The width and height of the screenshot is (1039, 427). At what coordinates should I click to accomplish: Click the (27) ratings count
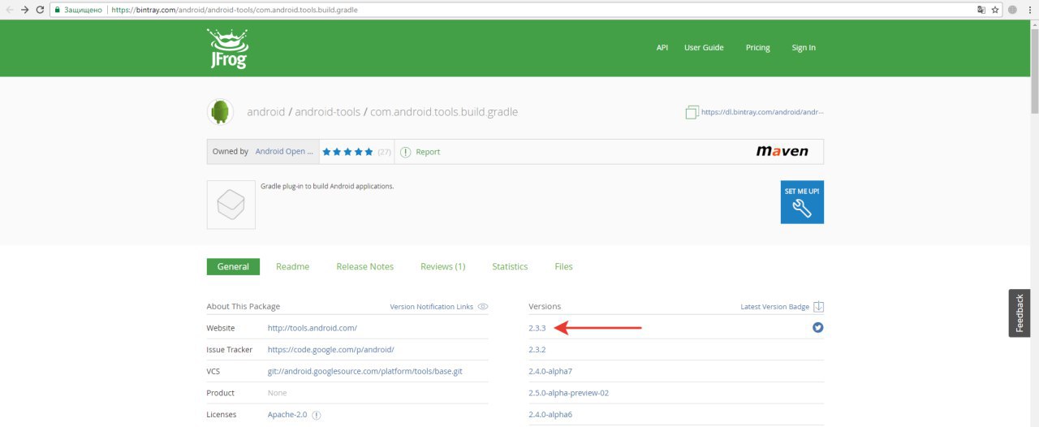(385, 152)
